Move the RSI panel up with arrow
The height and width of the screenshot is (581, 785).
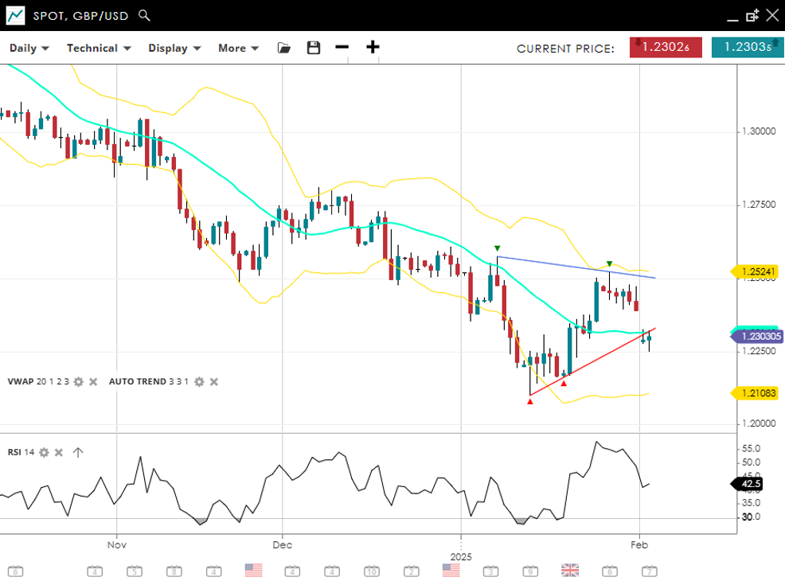[78, 452]
